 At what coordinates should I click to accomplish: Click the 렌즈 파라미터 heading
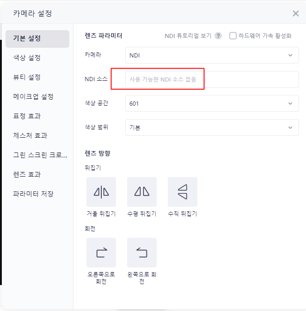pos(104,36)
